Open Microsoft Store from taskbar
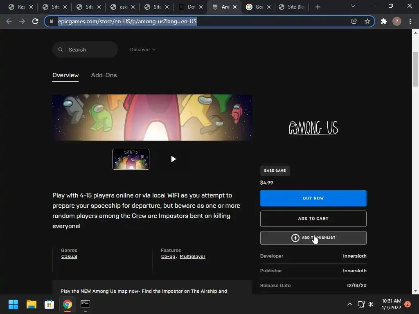This screenshot has width=419, height=314. (x=49, y=304)
